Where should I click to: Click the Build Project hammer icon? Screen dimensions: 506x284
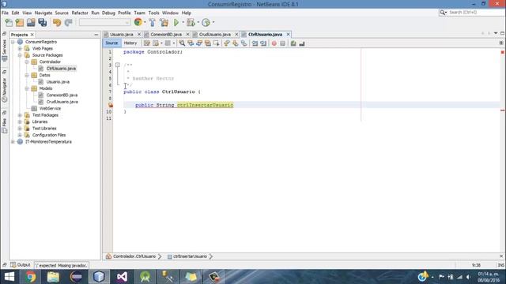[x=153, y=23]
